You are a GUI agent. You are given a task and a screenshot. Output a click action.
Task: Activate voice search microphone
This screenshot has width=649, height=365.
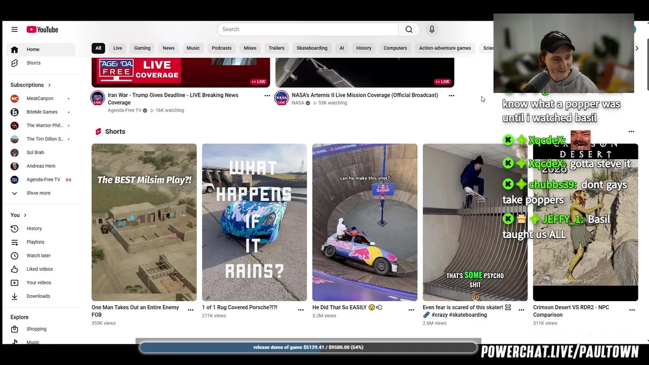tap(432, 29)
